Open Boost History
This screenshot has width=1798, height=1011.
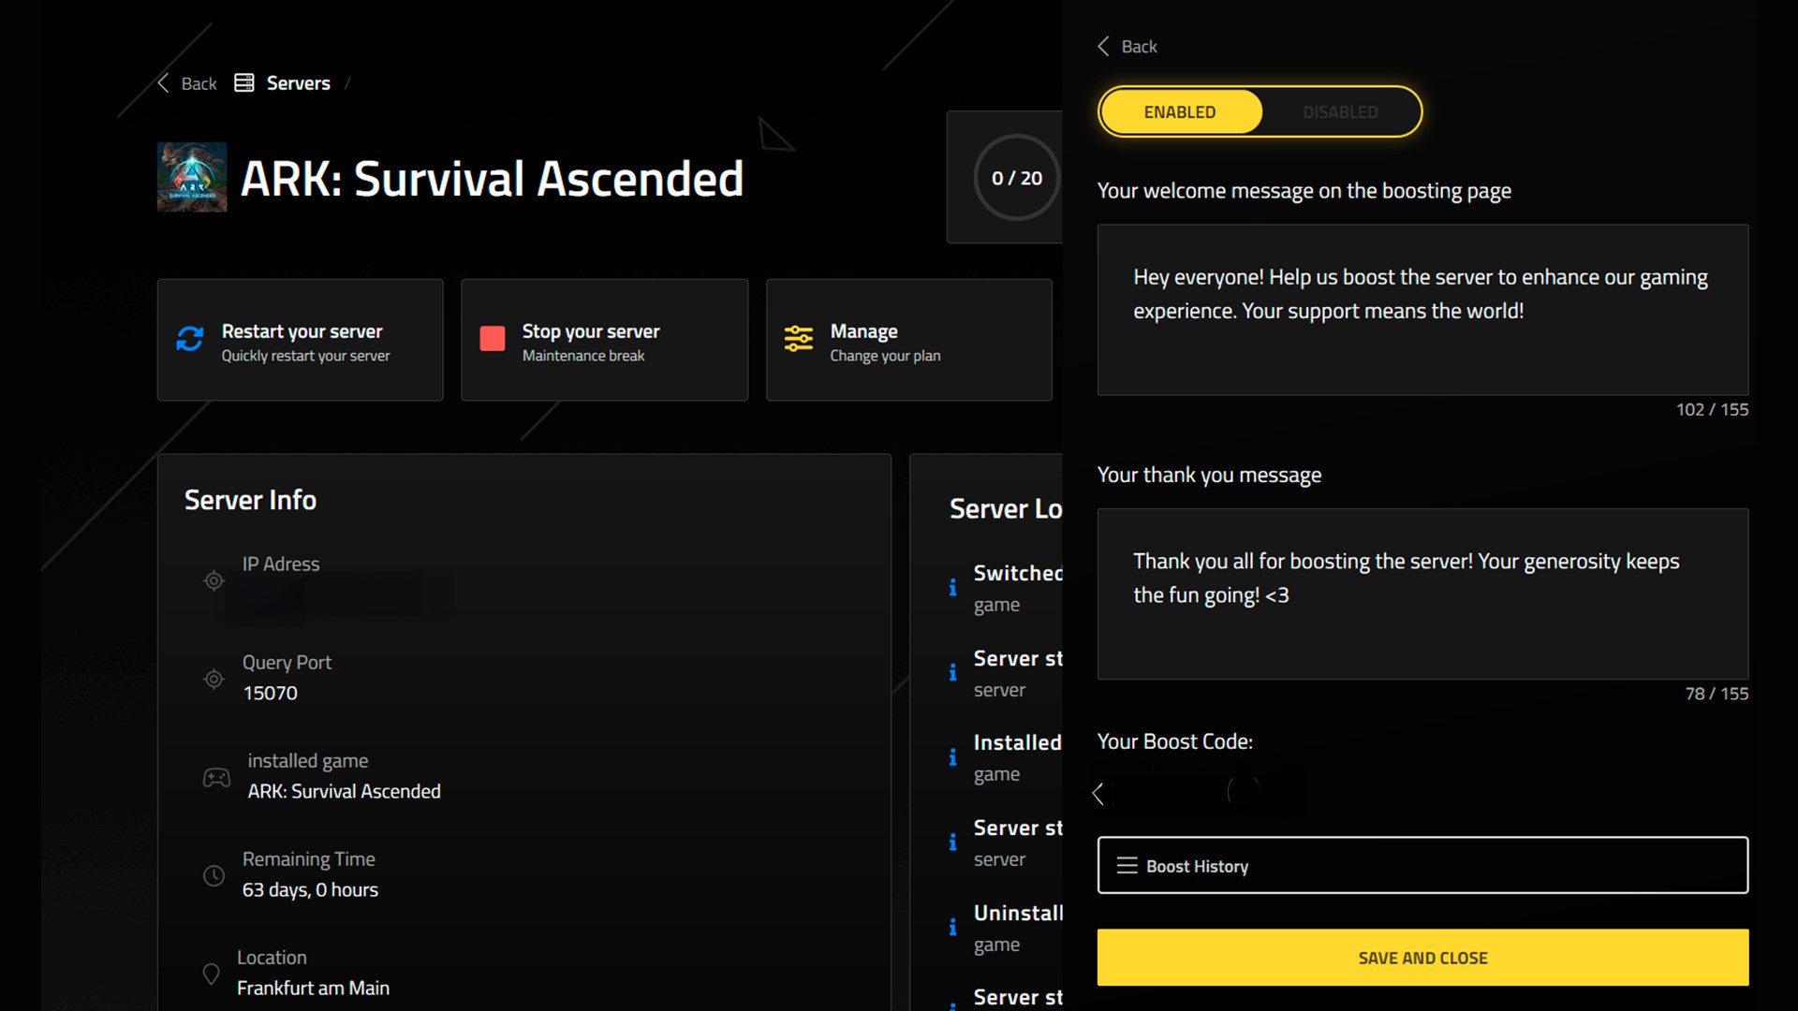click(1422, 865)
